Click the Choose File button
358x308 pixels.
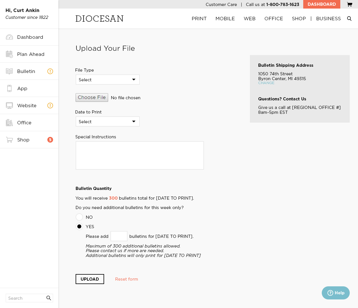click(x=92, y=98)
